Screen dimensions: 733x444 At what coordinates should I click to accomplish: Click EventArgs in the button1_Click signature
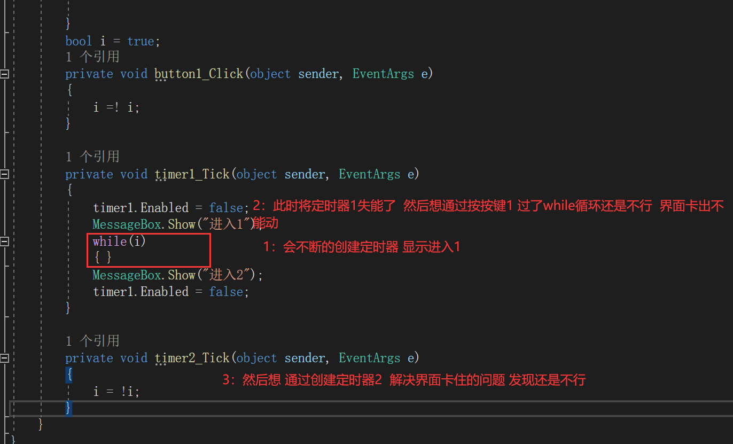pos(383,74)
